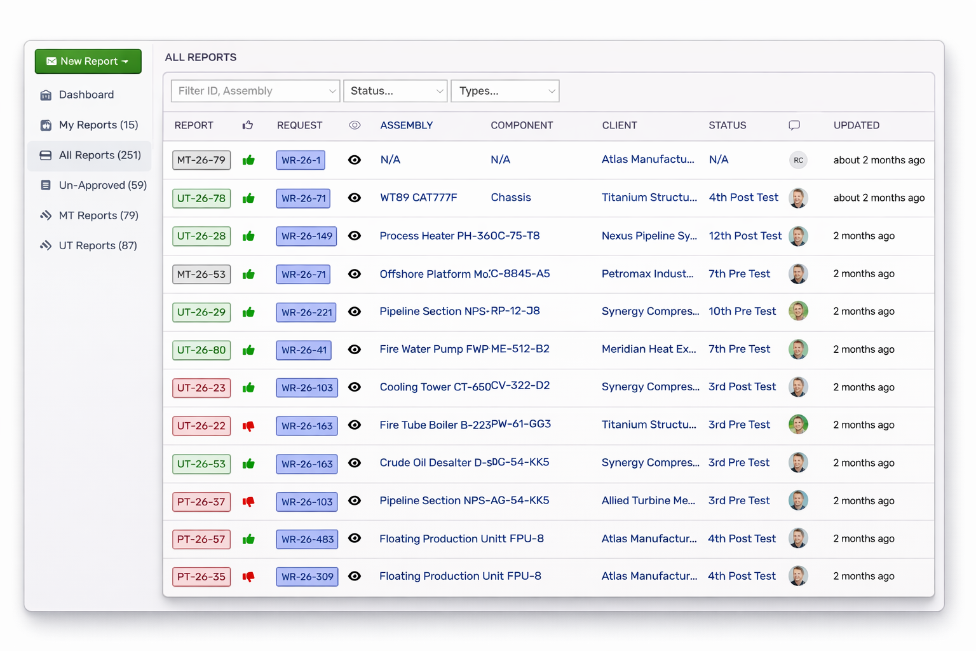Open the Types filter dropdown
Screen dimensions: 976x651
(505, 91)
